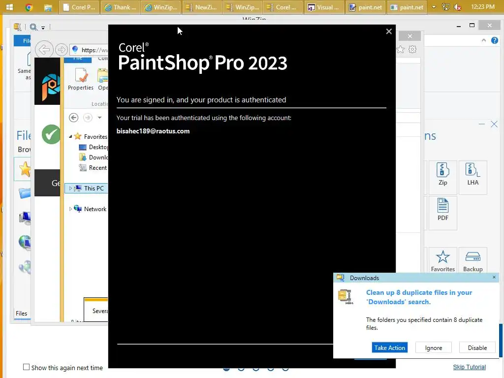Click Disable in Downloads popup
The width and height of the screenshot is (504, 378).
[x=477, y=347]
